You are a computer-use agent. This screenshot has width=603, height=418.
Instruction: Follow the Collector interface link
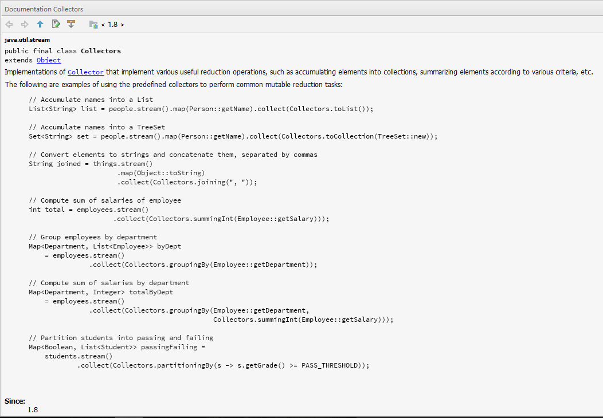(x=85, y=72)
